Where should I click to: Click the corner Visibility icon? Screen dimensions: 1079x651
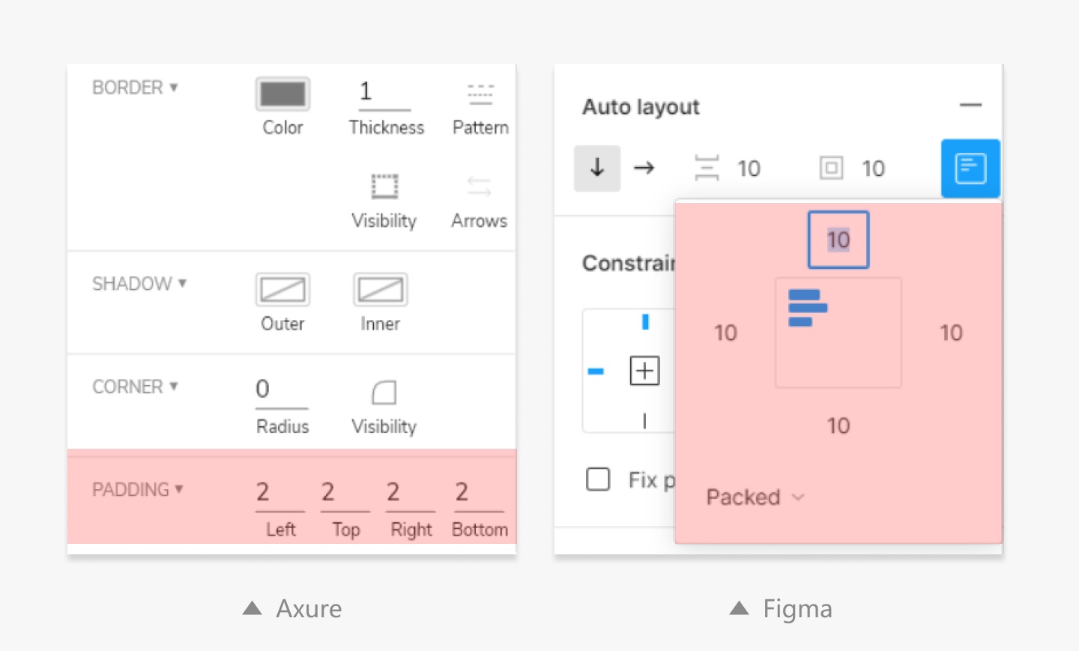coord(384,393)
